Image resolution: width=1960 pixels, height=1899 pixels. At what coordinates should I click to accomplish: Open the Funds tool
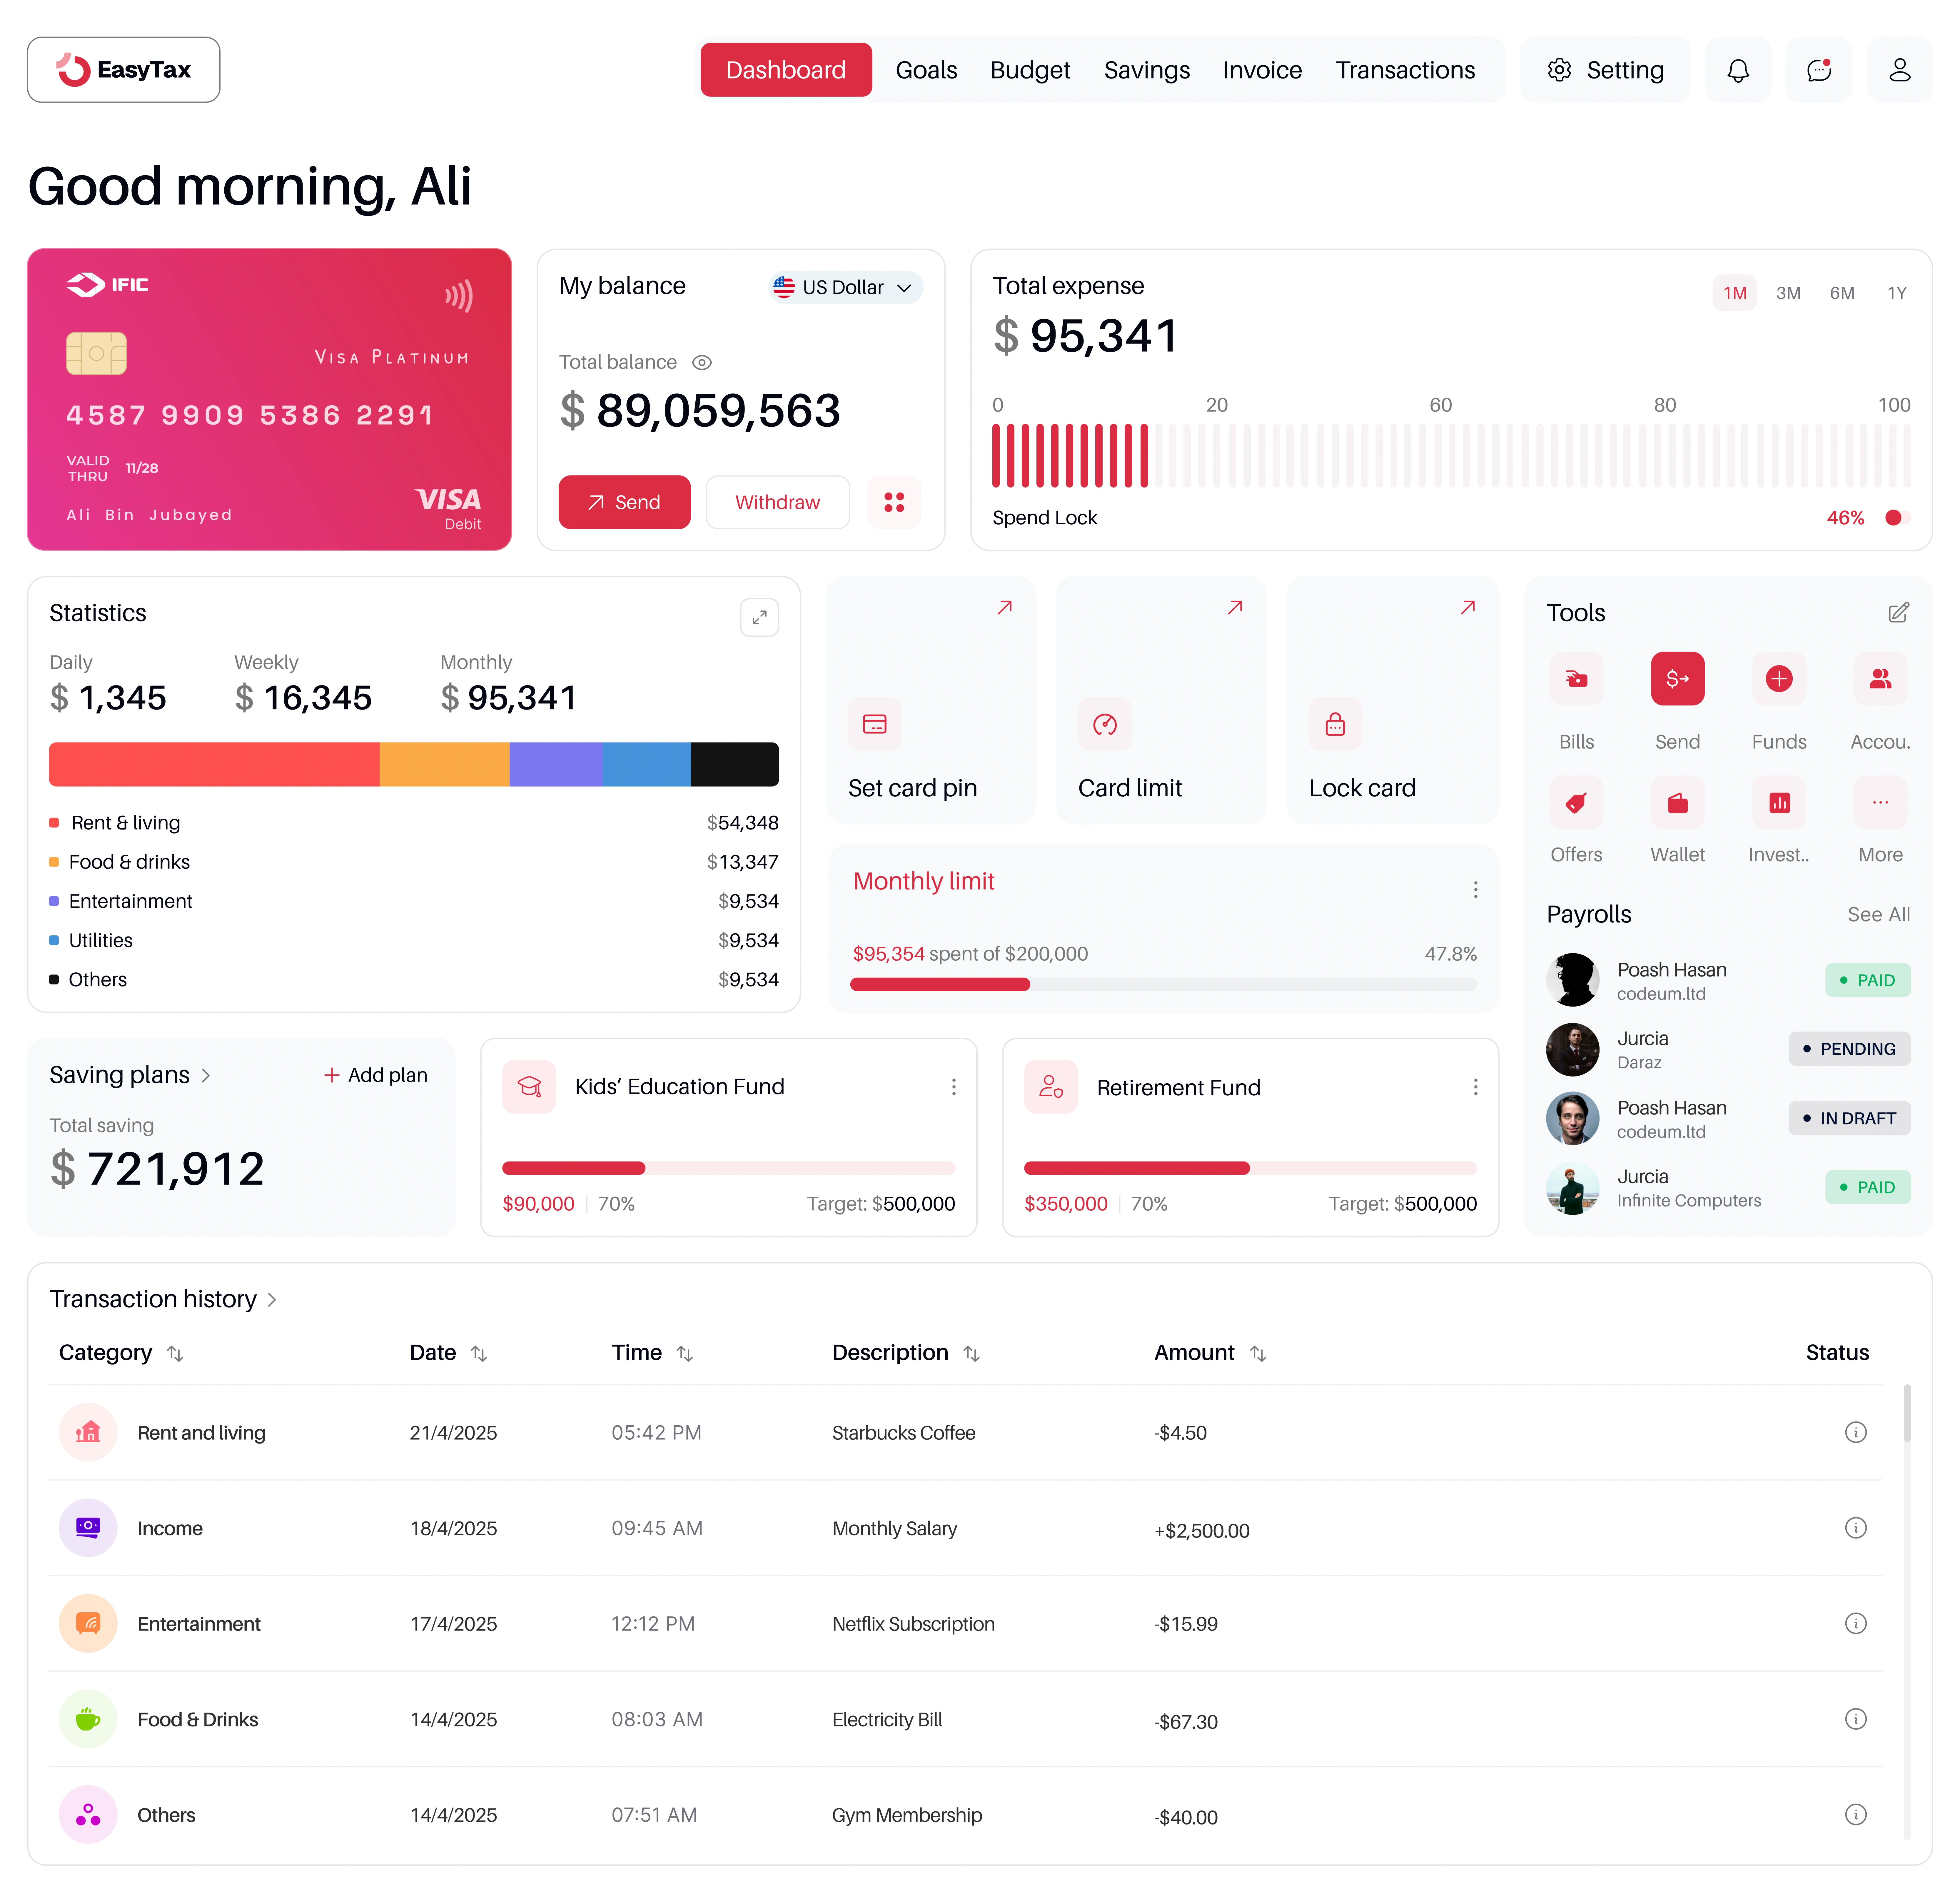click(1779, 679)
